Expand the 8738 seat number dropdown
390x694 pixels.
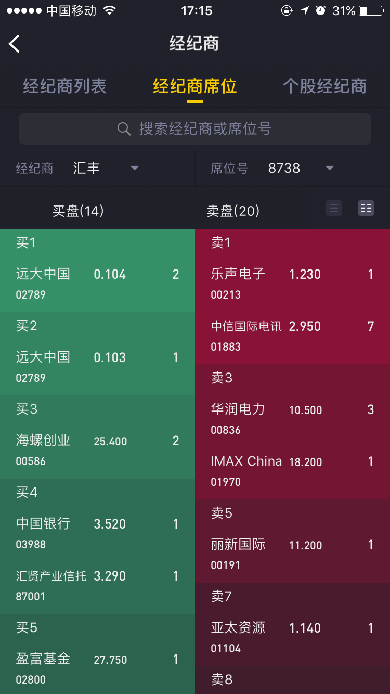click(329, 168)
